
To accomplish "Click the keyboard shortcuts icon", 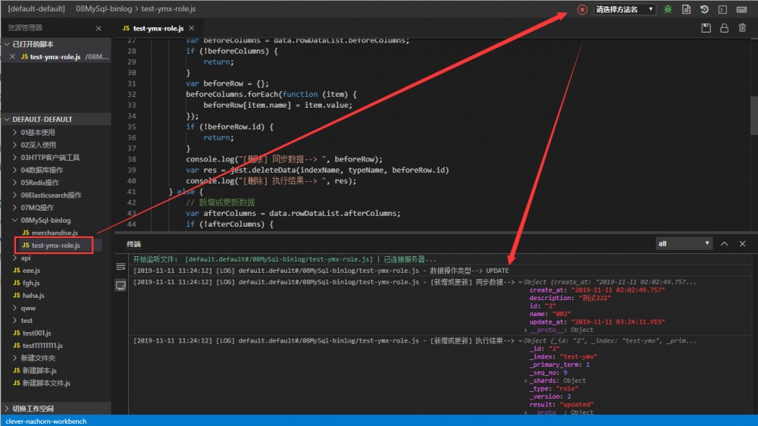I will (x=741, y=9).
